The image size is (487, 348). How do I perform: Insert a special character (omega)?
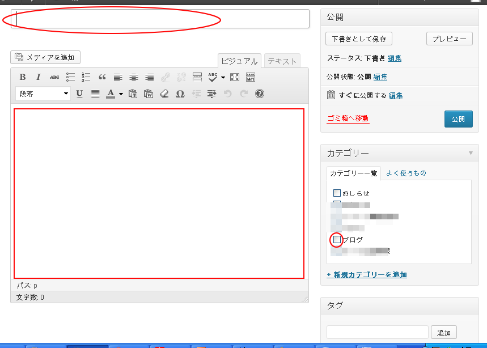[x=180, y=94]
